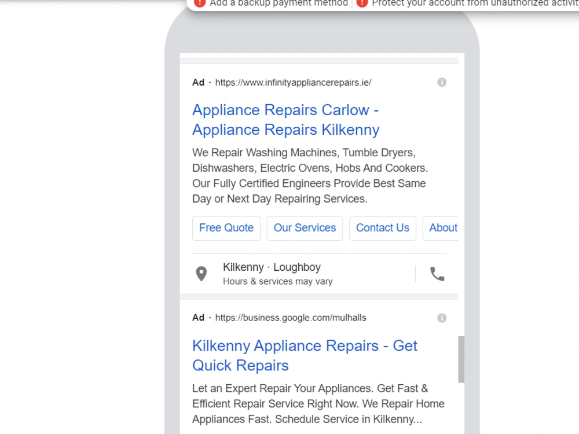Image resolution: width=579 pixels, height=434 pixels.
Task: Click the info icon beside mulhalls ad
Action: (x=442, y=318)
